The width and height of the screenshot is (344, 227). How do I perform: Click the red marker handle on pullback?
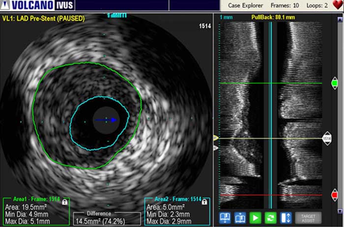tap(335, 196)
